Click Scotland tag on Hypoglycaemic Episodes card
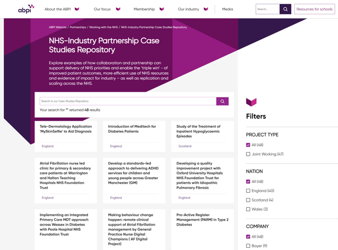Viewport: 338px width, 250px height. 185,146
